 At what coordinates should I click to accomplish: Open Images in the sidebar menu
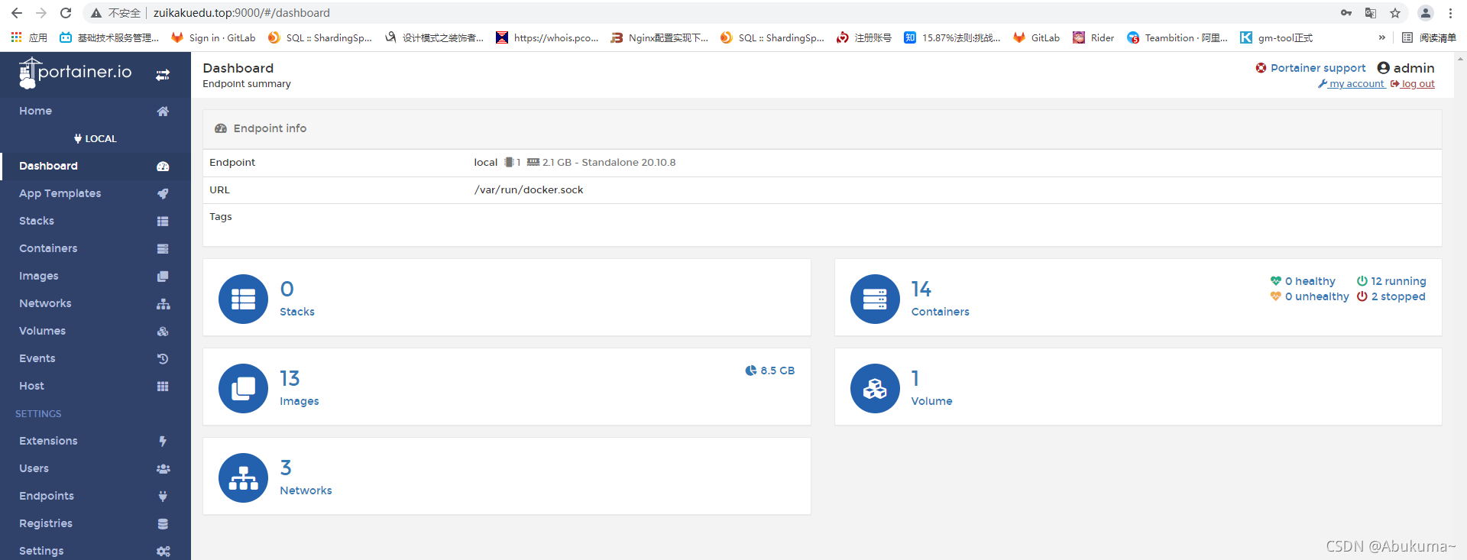click(96, 276)
